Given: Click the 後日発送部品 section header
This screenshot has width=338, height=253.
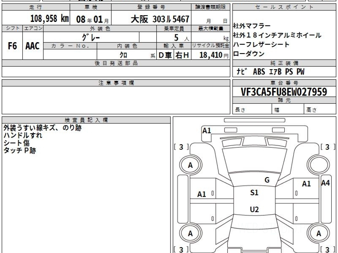Looking at the screenshot, I should [x=116, y=63].
